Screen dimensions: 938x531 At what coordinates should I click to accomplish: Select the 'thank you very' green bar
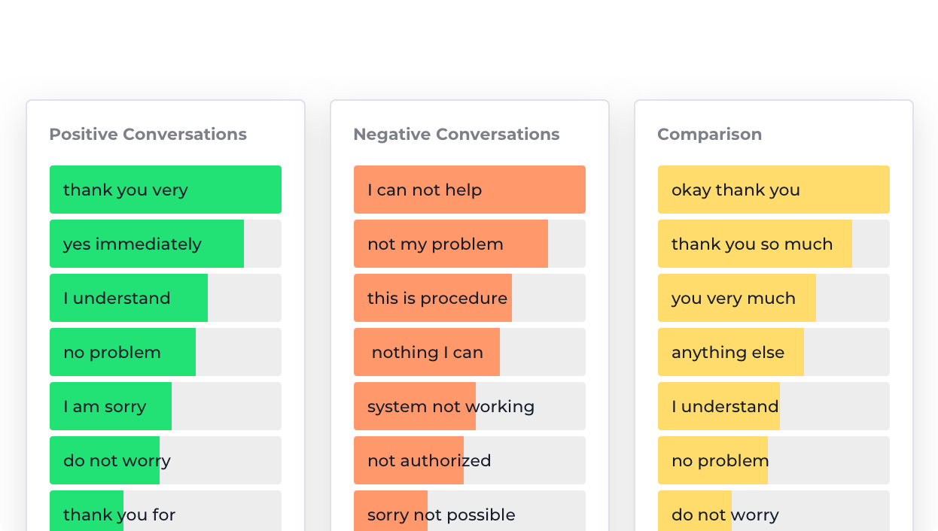(166, 190)
